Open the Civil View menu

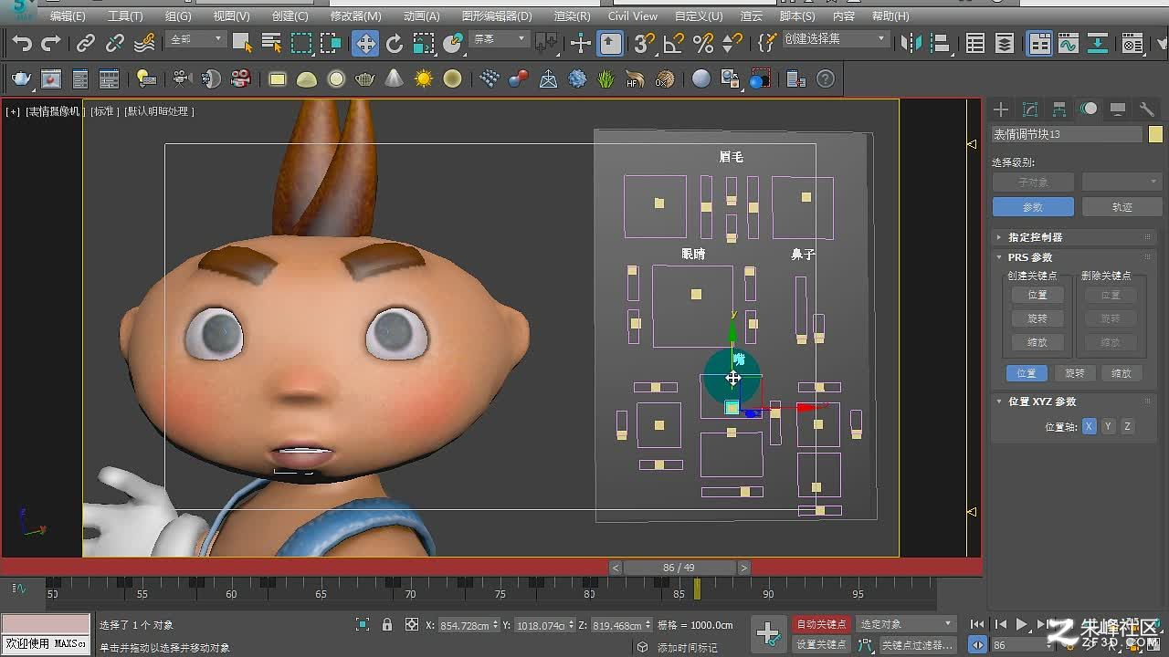[632, 16]
